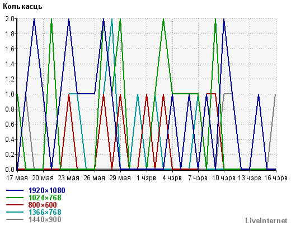Select the 800×600 legend entry
291x226 pixels.
[x=43, y=205]
